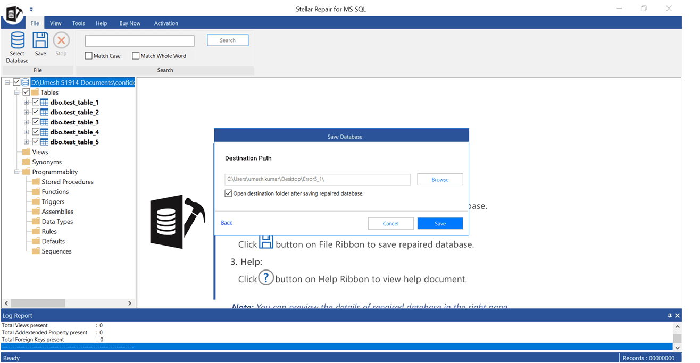The width and height of the screenshot is (700, 363).
Task: Click the Defaults folder icon
Action: pos(36,241)
